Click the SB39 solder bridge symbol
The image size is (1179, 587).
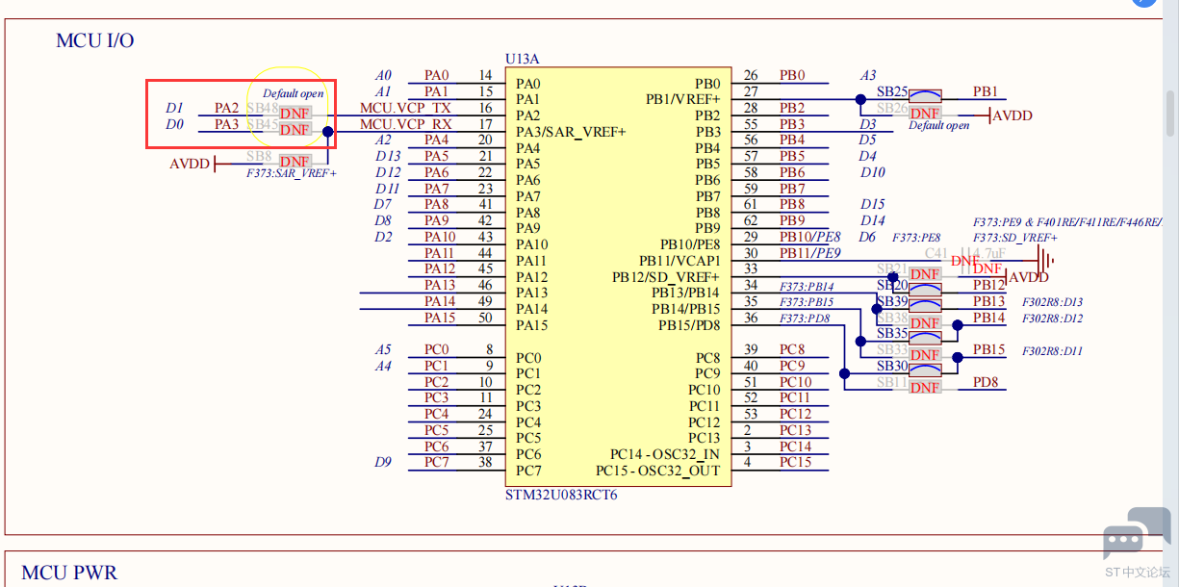pyautogui.click(x=925, y=304)
